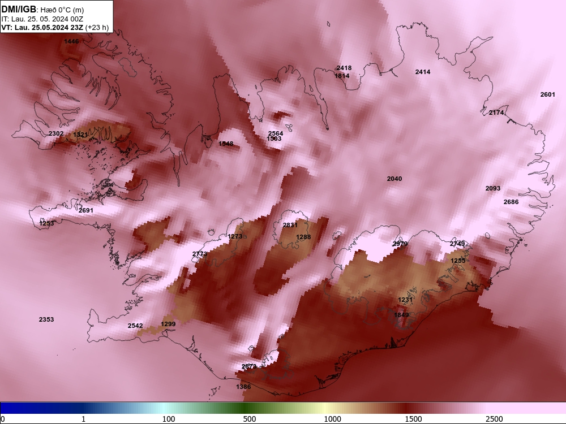Click the 2691 value on Snæfellsnes
The width and height of the screenshot is (566, 424).
(x=86, y=210)
